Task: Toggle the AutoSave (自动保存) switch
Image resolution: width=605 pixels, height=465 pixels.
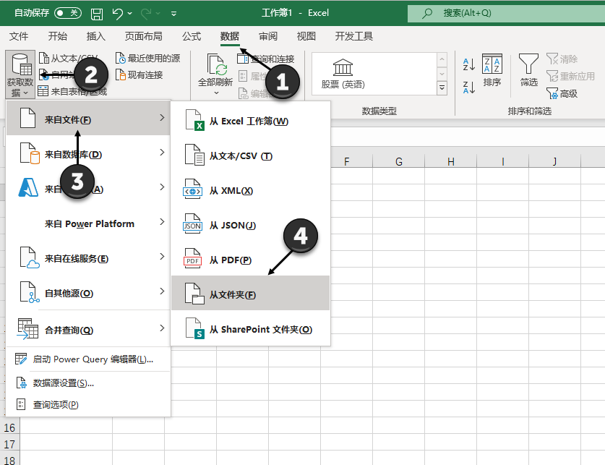Action: point(68,13)
